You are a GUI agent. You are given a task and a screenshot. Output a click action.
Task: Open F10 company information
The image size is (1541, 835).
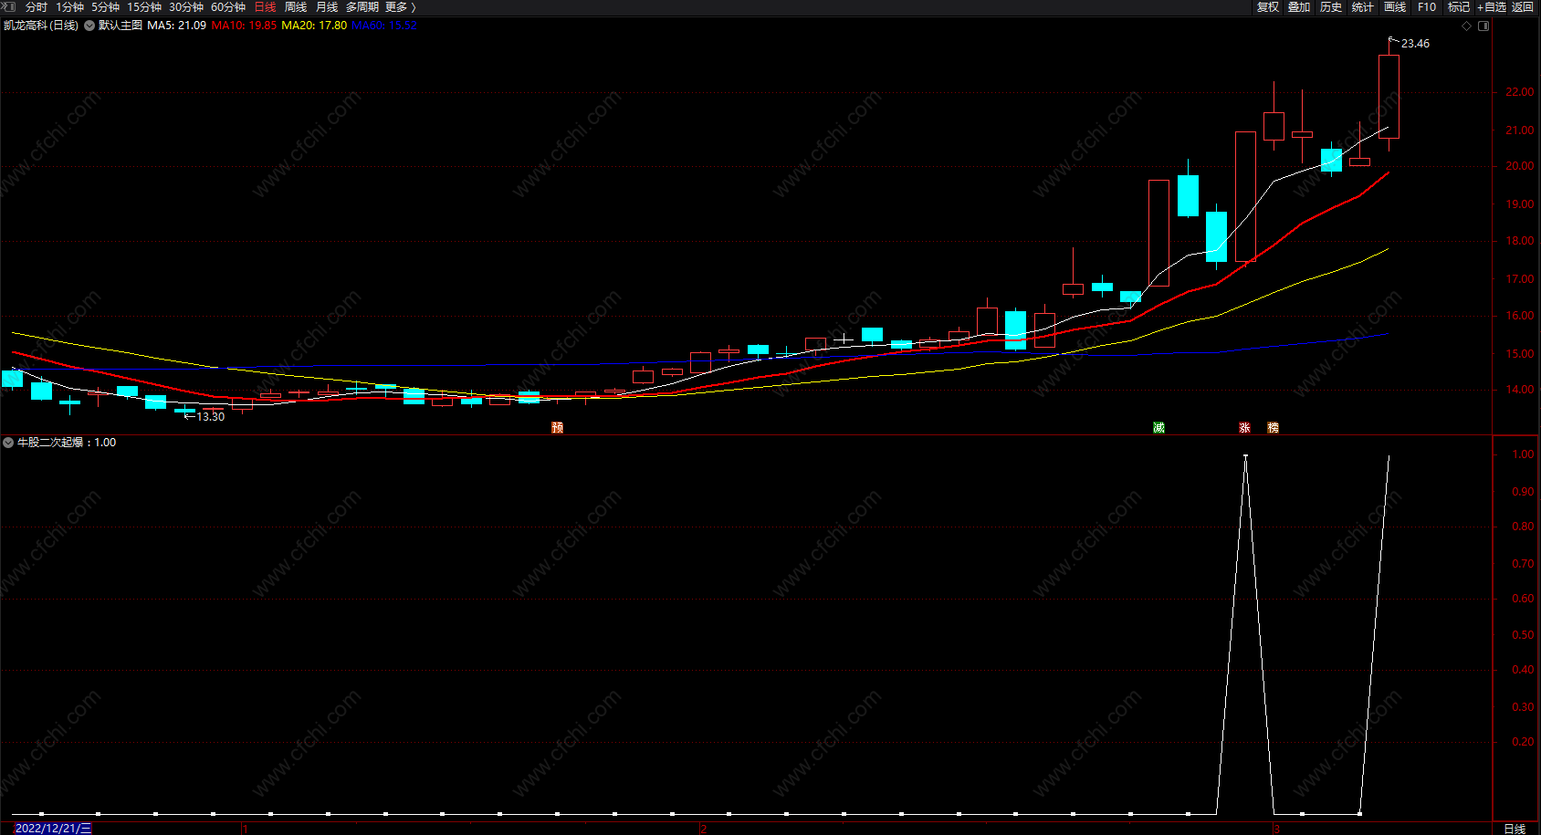click(1427, 7)
